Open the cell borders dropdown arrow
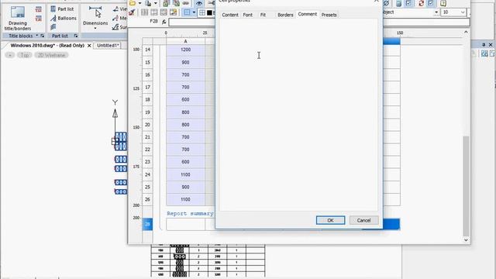This screenshot has height=279, width=496. pyautogui.click(x=194, y=12)
